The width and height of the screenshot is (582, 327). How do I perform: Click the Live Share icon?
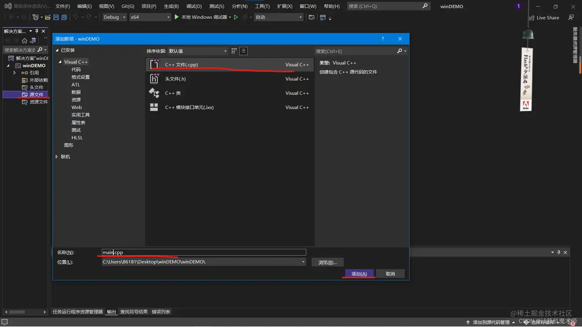(x=532, y=18)
